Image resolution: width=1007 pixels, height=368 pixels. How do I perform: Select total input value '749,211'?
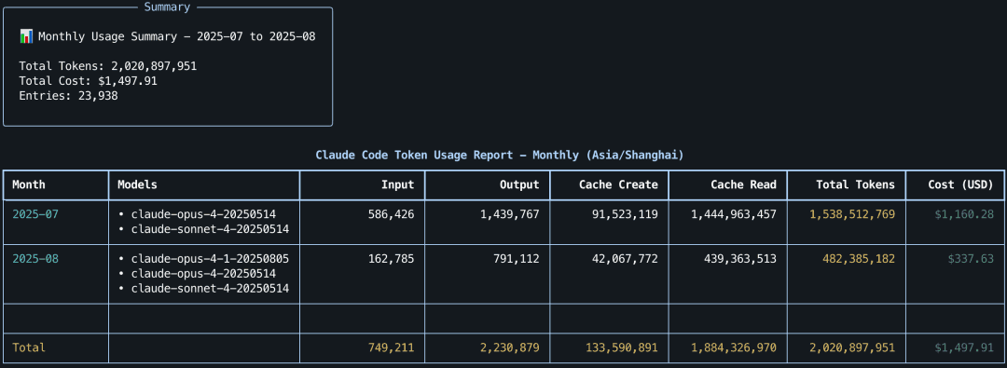[x=392, y=348]
